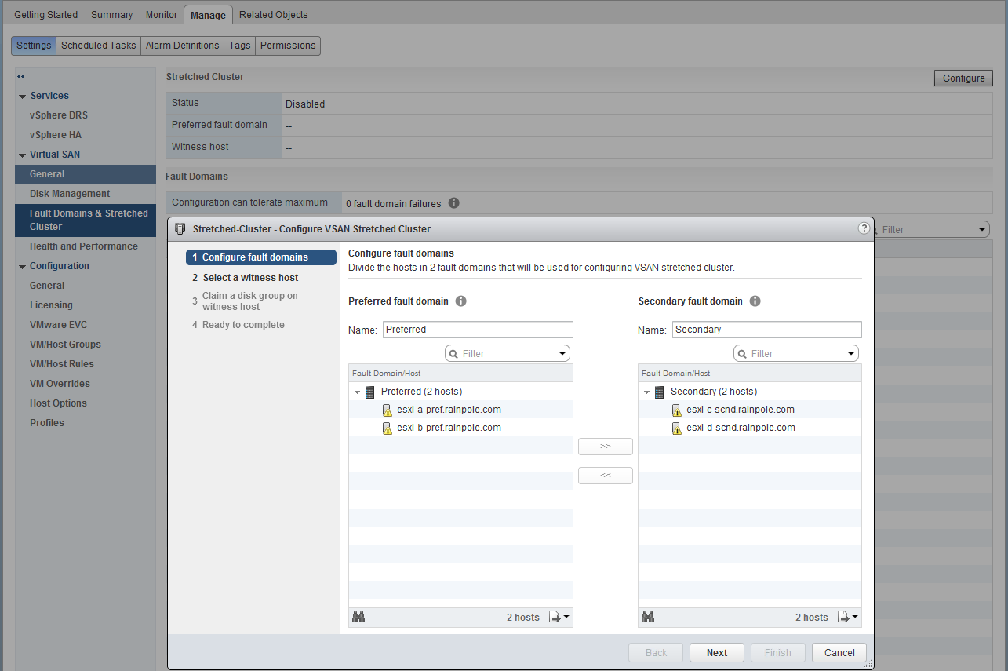This screenshot has width=1008, height=671.
Task: Collapse the Preferred (2 hosts) tree node
Action: (357, 392)
